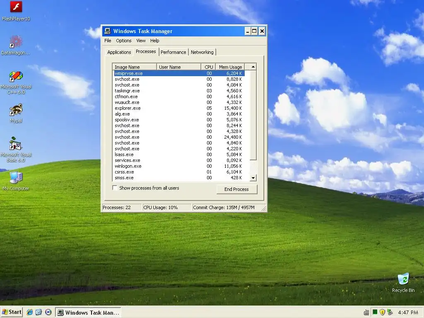Click the green CPU usage tray icon
The width and height of the screenshot is (424, 318).
click(375, 312)
